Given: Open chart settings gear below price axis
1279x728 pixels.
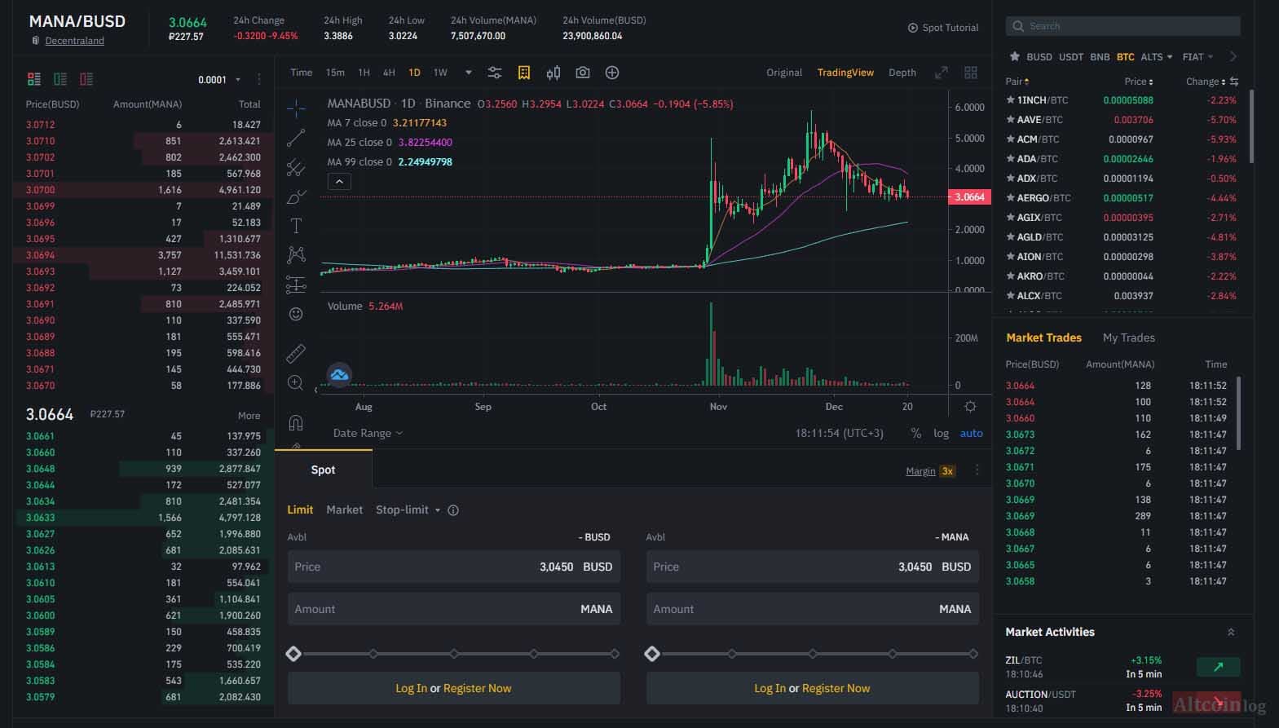Looking at the screenshot, I should pyautogui.click(x=970, y=406).
